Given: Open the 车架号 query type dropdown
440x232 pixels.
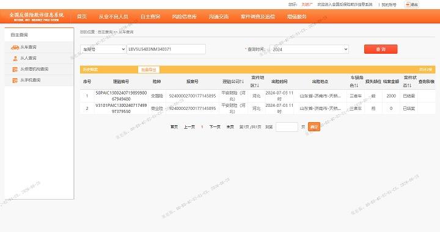Looking at the screenshot, I should (103, 49).
